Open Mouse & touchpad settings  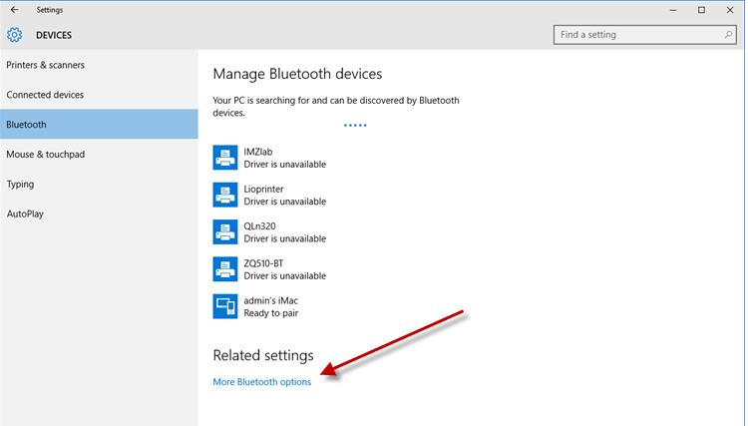pos(46,155)
